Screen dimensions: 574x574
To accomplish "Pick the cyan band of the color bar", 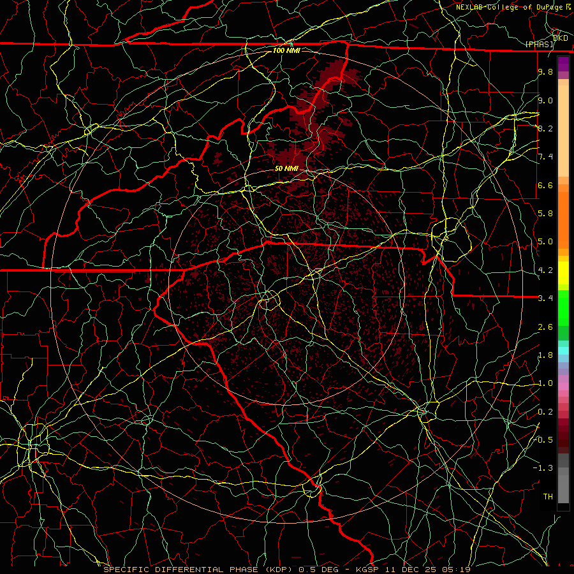I will pyautogui.click(x=563, y=350).
